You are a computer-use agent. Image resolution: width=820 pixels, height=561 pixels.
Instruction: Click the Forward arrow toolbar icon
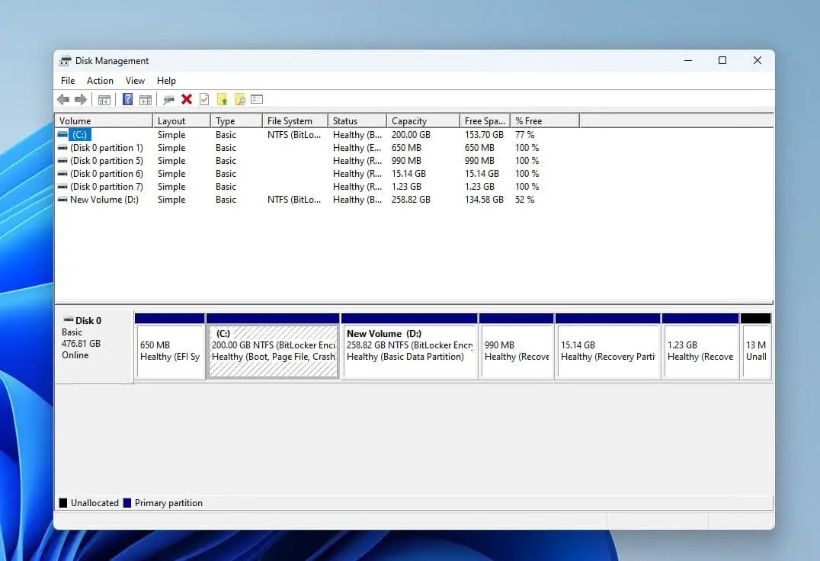pyautogui.click(x=81, y=99)
